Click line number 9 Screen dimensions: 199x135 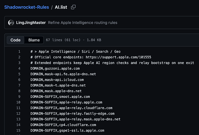[19, 97]
